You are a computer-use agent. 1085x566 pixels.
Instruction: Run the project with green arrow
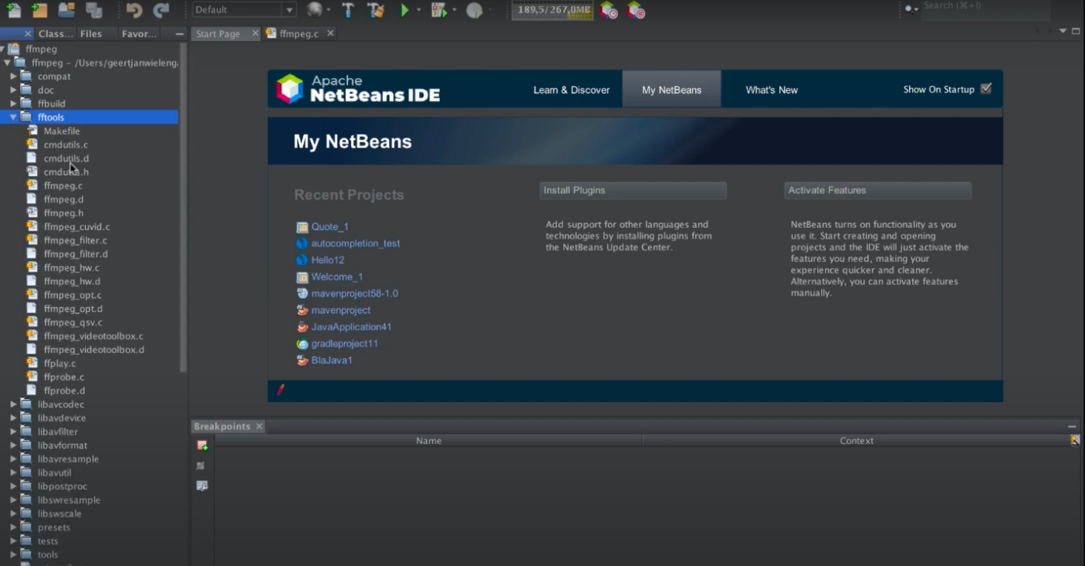click(x=404, y=10)
